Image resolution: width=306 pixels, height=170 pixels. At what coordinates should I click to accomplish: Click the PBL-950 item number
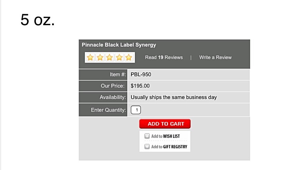141,74
